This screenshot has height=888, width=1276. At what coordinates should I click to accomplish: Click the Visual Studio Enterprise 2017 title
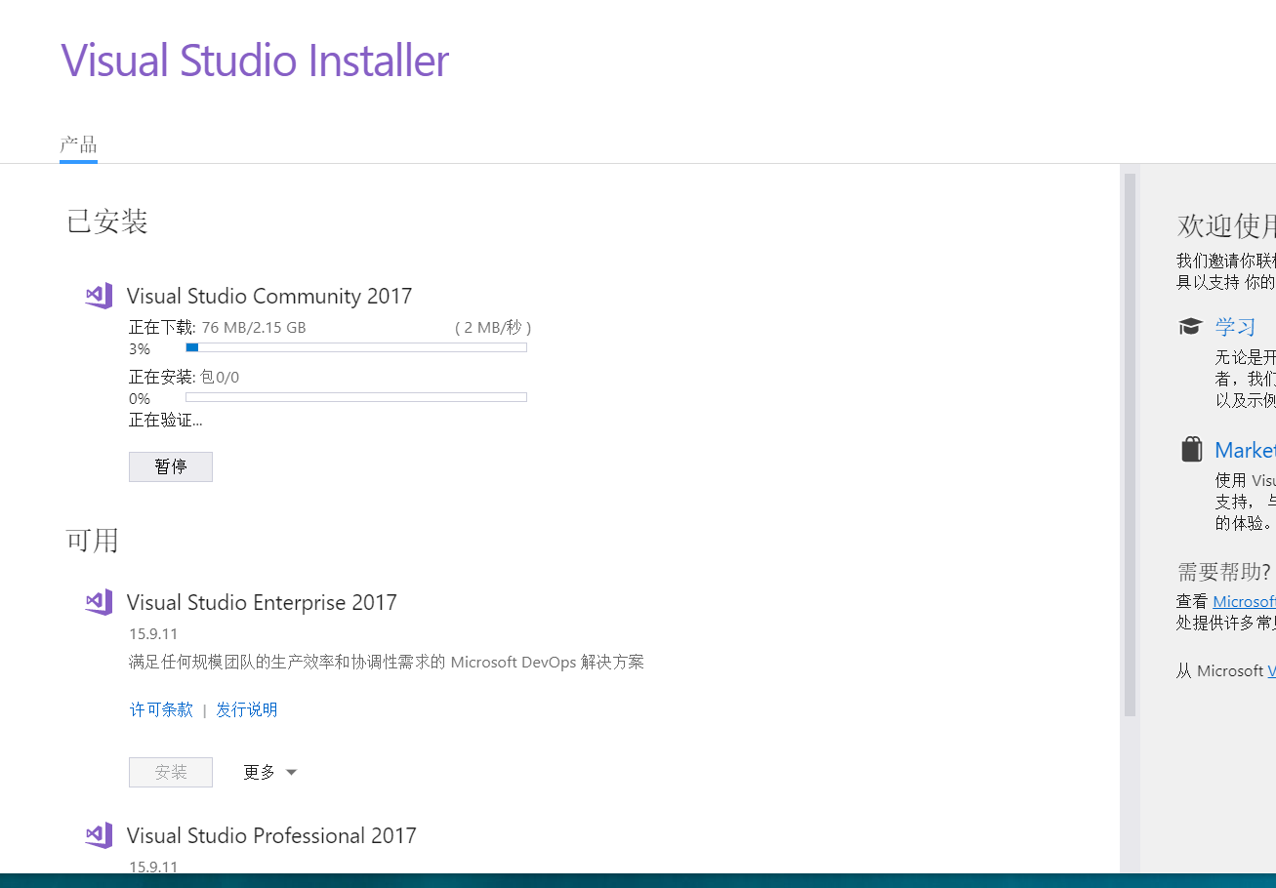tap(262, 602)
